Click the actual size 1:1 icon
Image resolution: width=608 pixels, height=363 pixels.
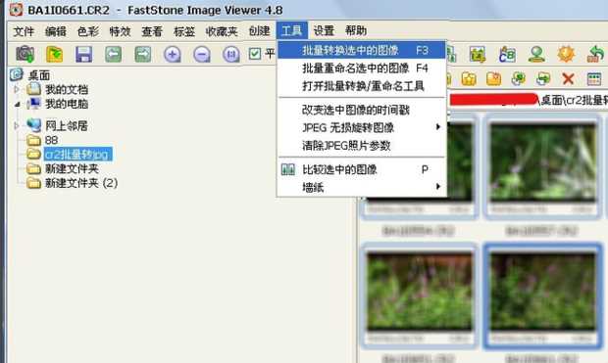tap(231, 54)
